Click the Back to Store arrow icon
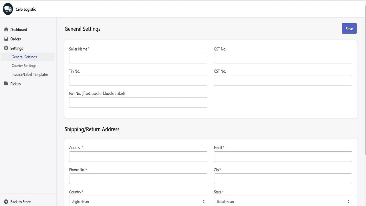Image resolution: width=366 pixels, height=206 pixels. point(6,201)
